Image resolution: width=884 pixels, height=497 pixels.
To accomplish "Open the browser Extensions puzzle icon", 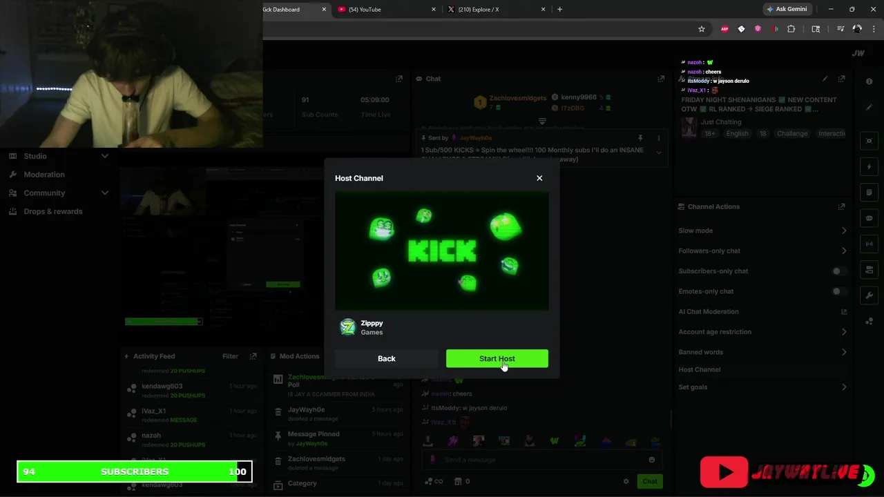I will (x=791, y=29).
